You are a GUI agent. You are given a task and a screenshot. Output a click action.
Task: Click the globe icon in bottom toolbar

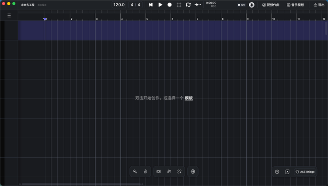(193, 171)
